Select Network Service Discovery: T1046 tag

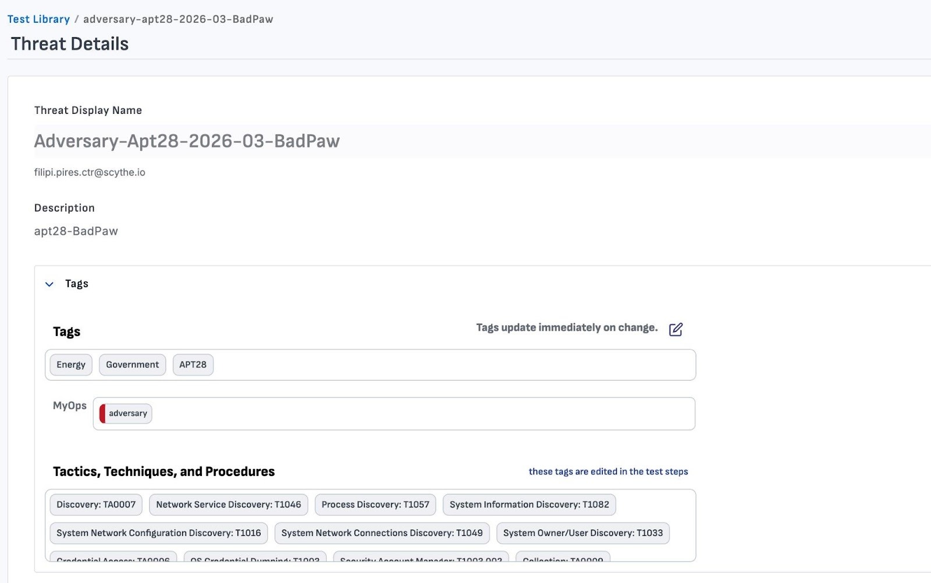click(x=228, y=505)
